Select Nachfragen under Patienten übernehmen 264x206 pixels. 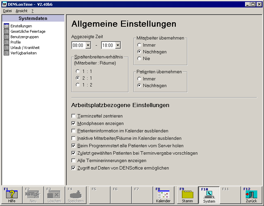[139, 85]
